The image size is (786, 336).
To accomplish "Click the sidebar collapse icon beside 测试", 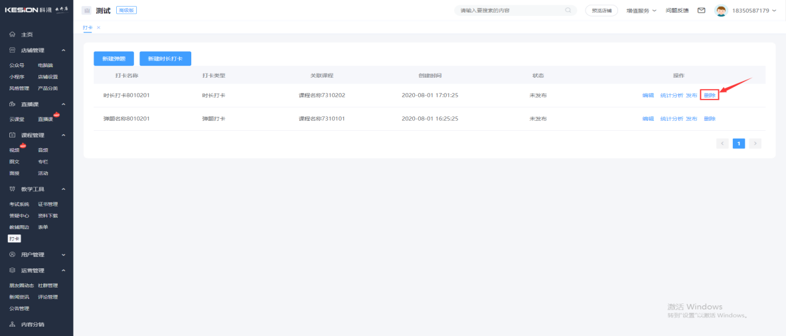I will pyautogui.click(x=86, y=11).
